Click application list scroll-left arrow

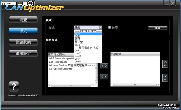click(49, 85)
